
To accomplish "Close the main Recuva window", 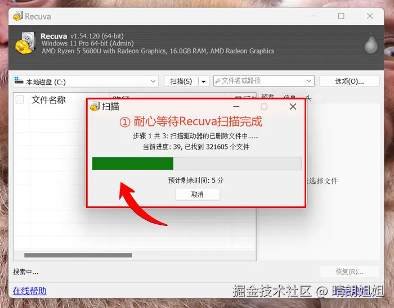I will click(x=370, y=16).
